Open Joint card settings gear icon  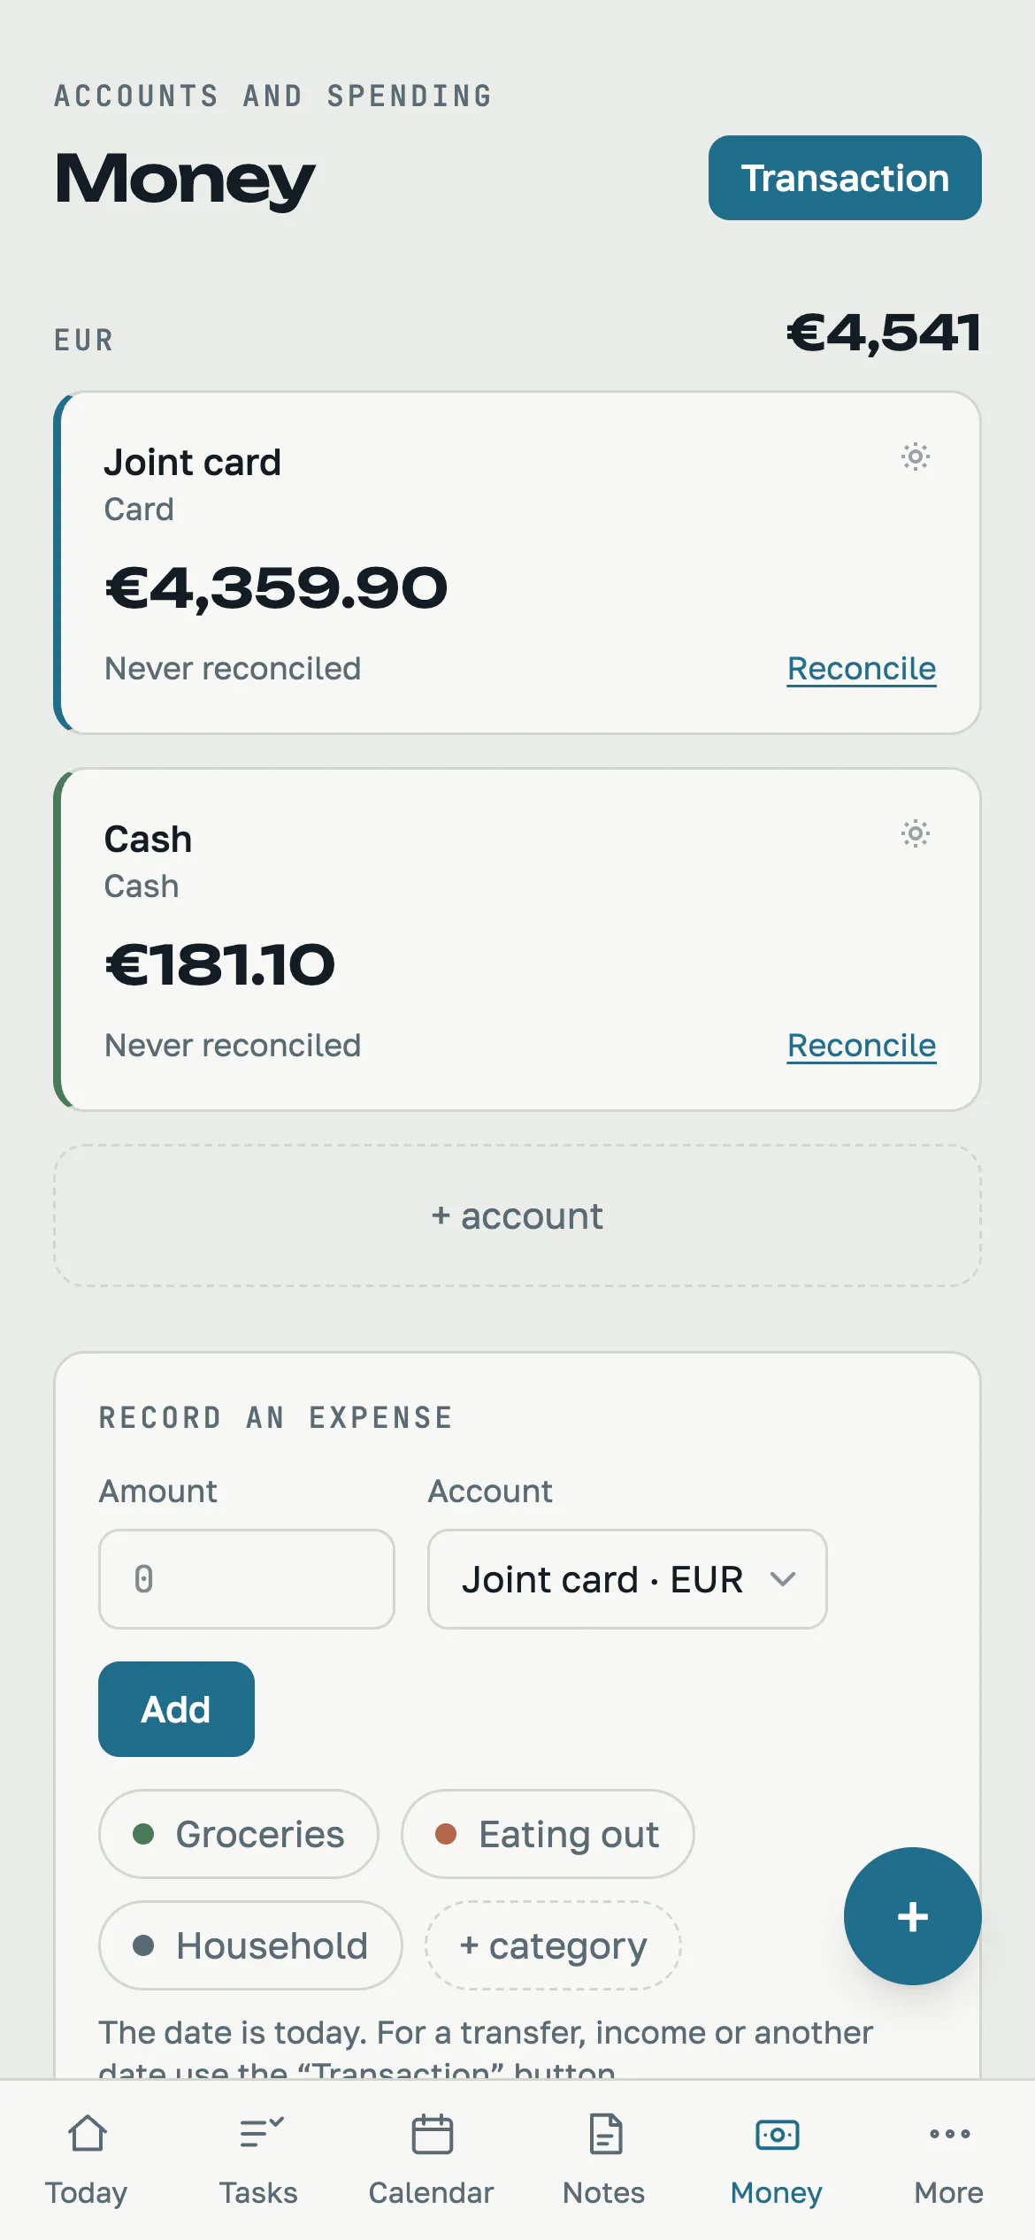pyautogui.click(x=916, y=456)
